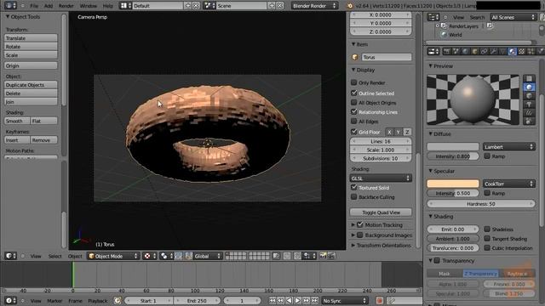Open the Add menu
This screenshot has height=306, width=545.
pyautogui.click(x=49, y=6)
